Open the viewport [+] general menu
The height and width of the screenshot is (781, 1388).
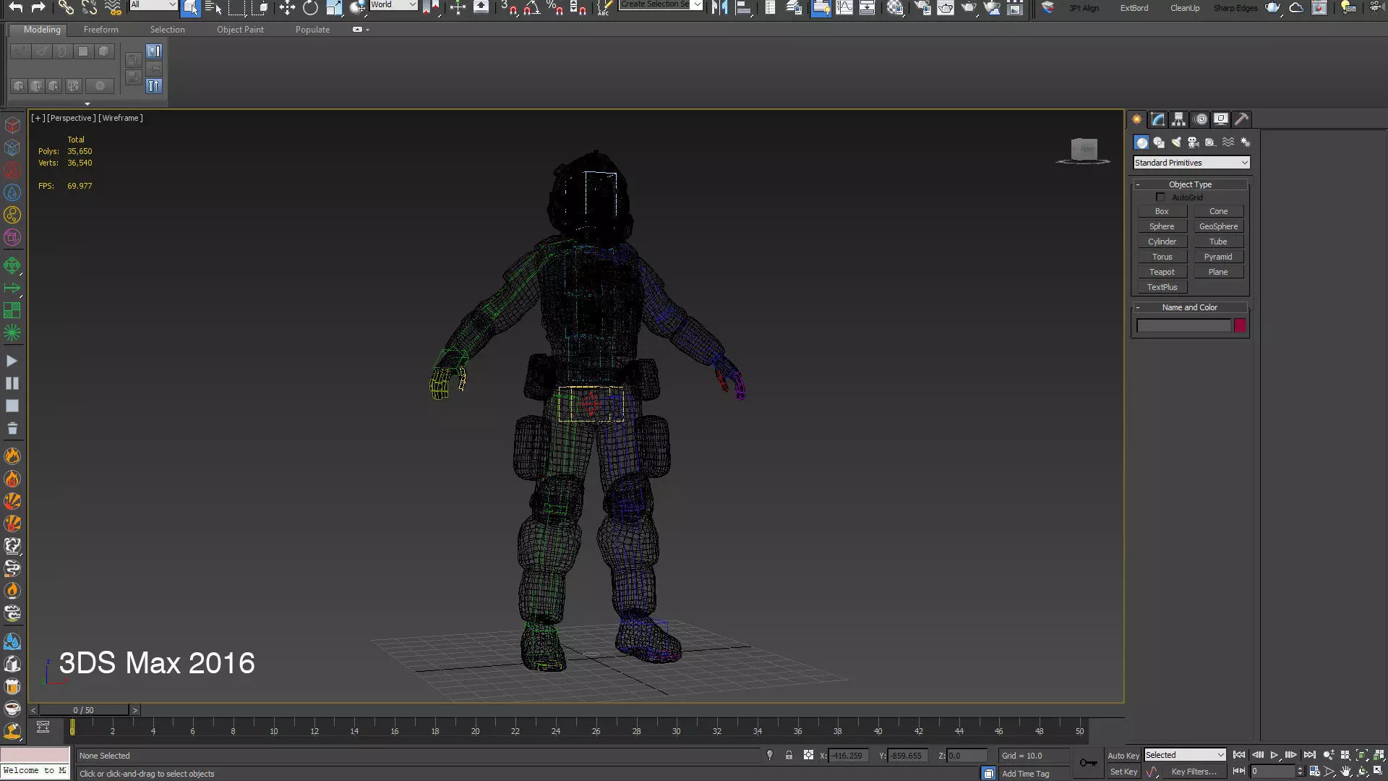38,118
